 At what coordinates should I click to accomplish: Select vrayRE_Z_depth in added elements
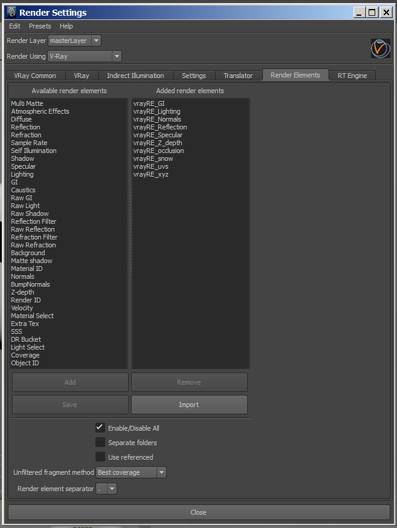[x=158, y=143]
